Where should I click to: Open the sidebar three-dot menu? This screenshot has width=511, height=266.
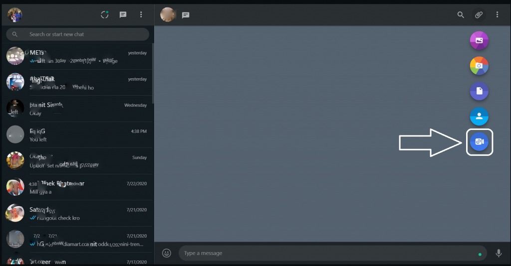click(x=141, y=14)
